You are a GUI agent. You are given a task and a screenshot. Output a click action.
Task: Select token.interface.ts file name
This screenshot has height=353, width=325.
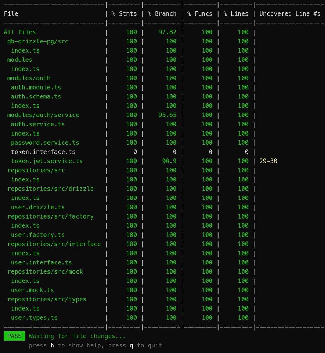point(43,152)
